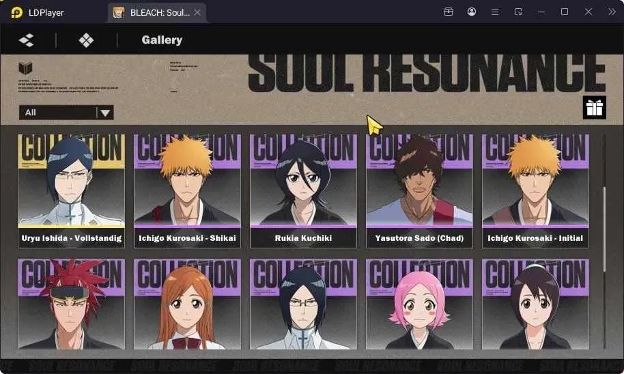This screenshot has width=624, height=374.
Task: Select the Ichigo Kurosaki - Initial card
Action: point(536,191)
